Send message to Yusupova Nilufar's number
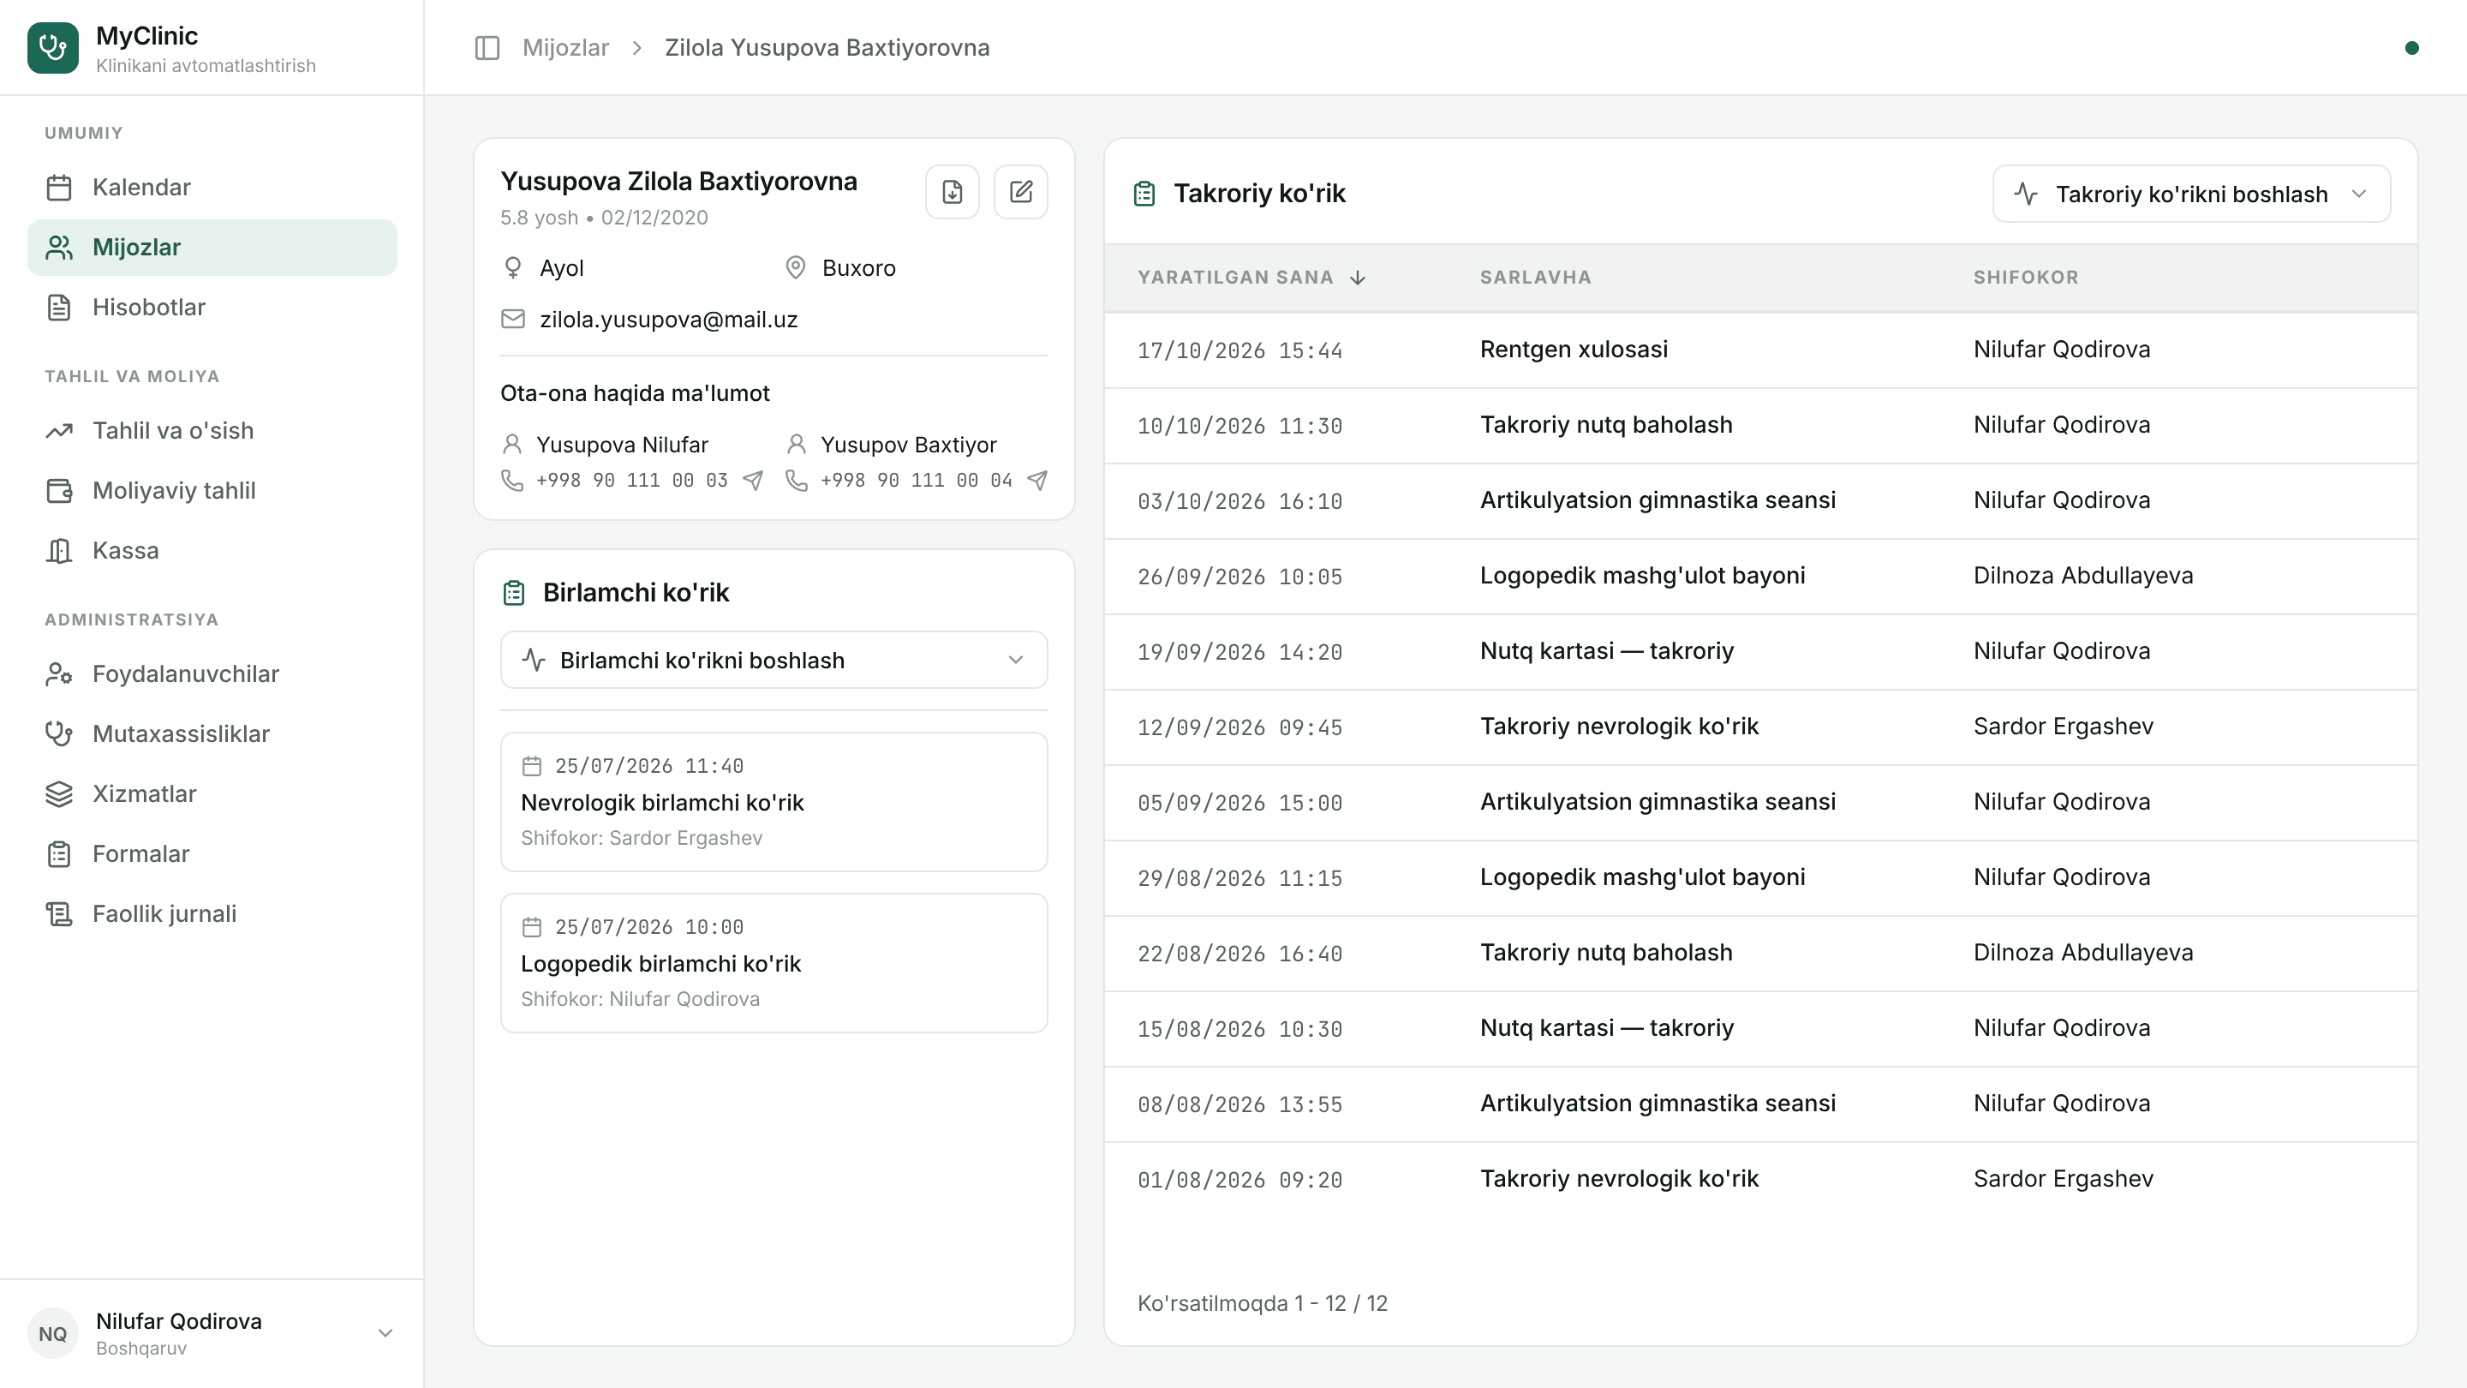The height and width of the screenshot is (1388, 2467). tap(754, 480)
